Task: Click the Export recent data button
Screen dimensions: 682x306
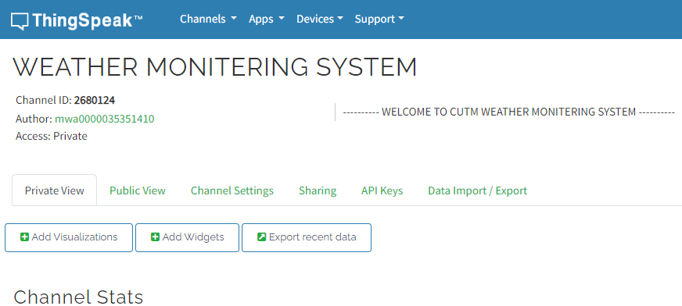Action: click(x=307, y=237)
